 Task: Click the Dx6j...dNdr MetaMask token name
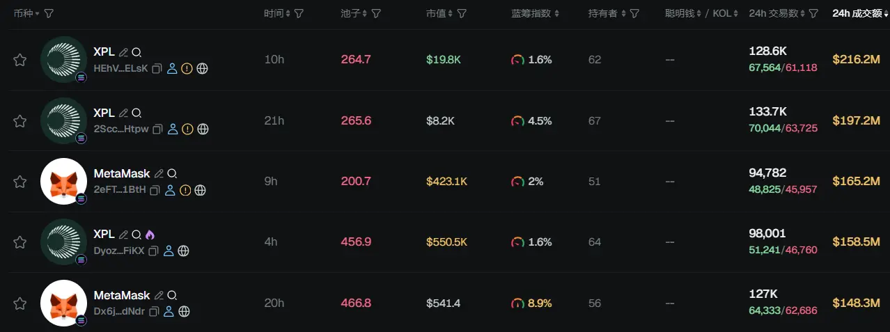tap(121, 295)
